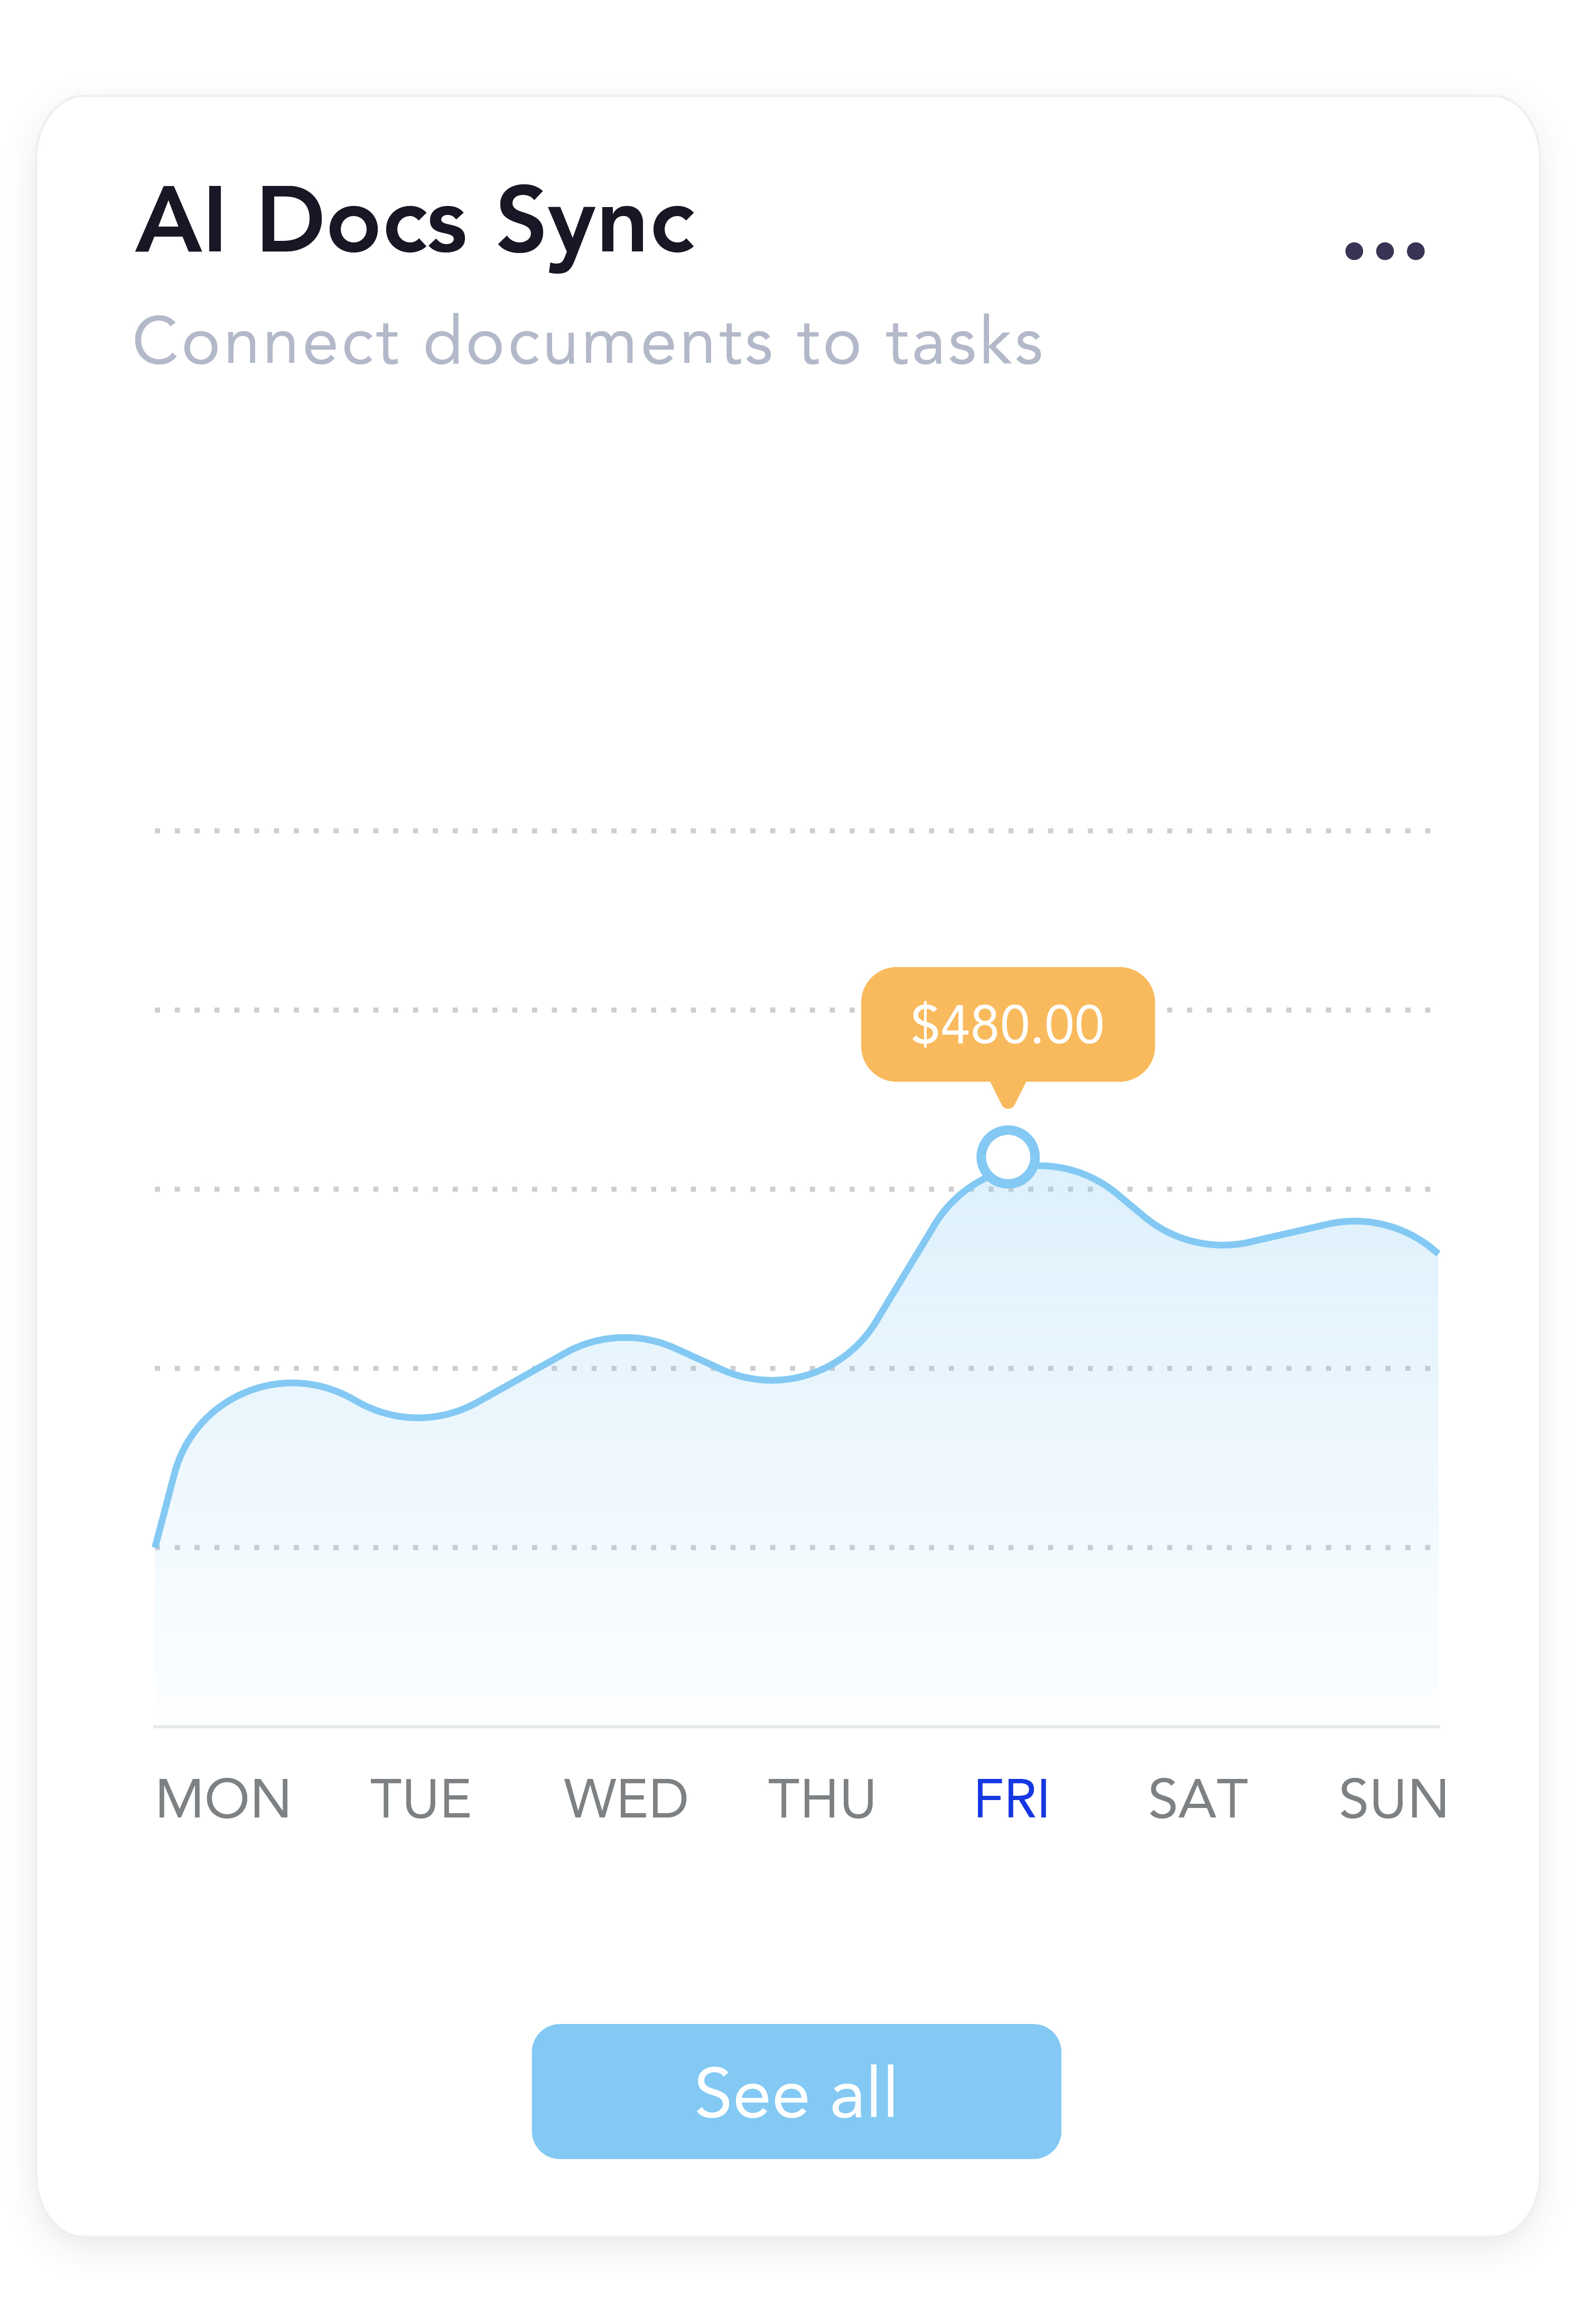Switch to the WED day label

625,1799
